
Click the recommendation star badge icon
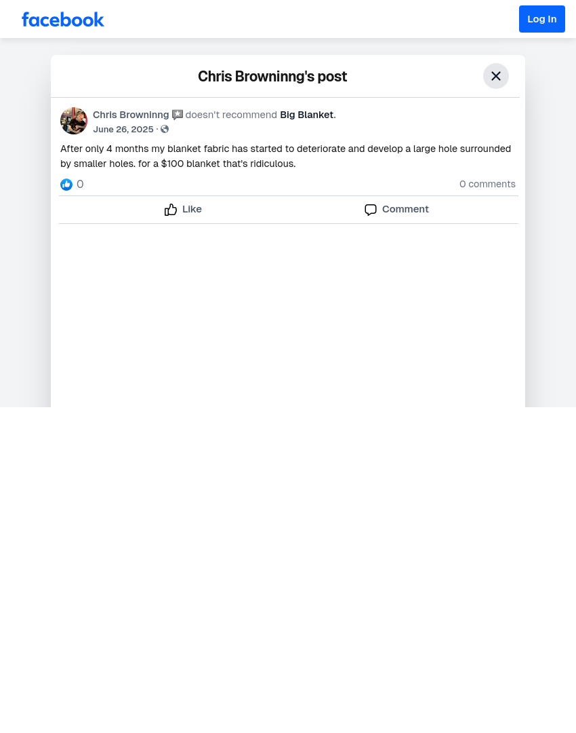178,115
